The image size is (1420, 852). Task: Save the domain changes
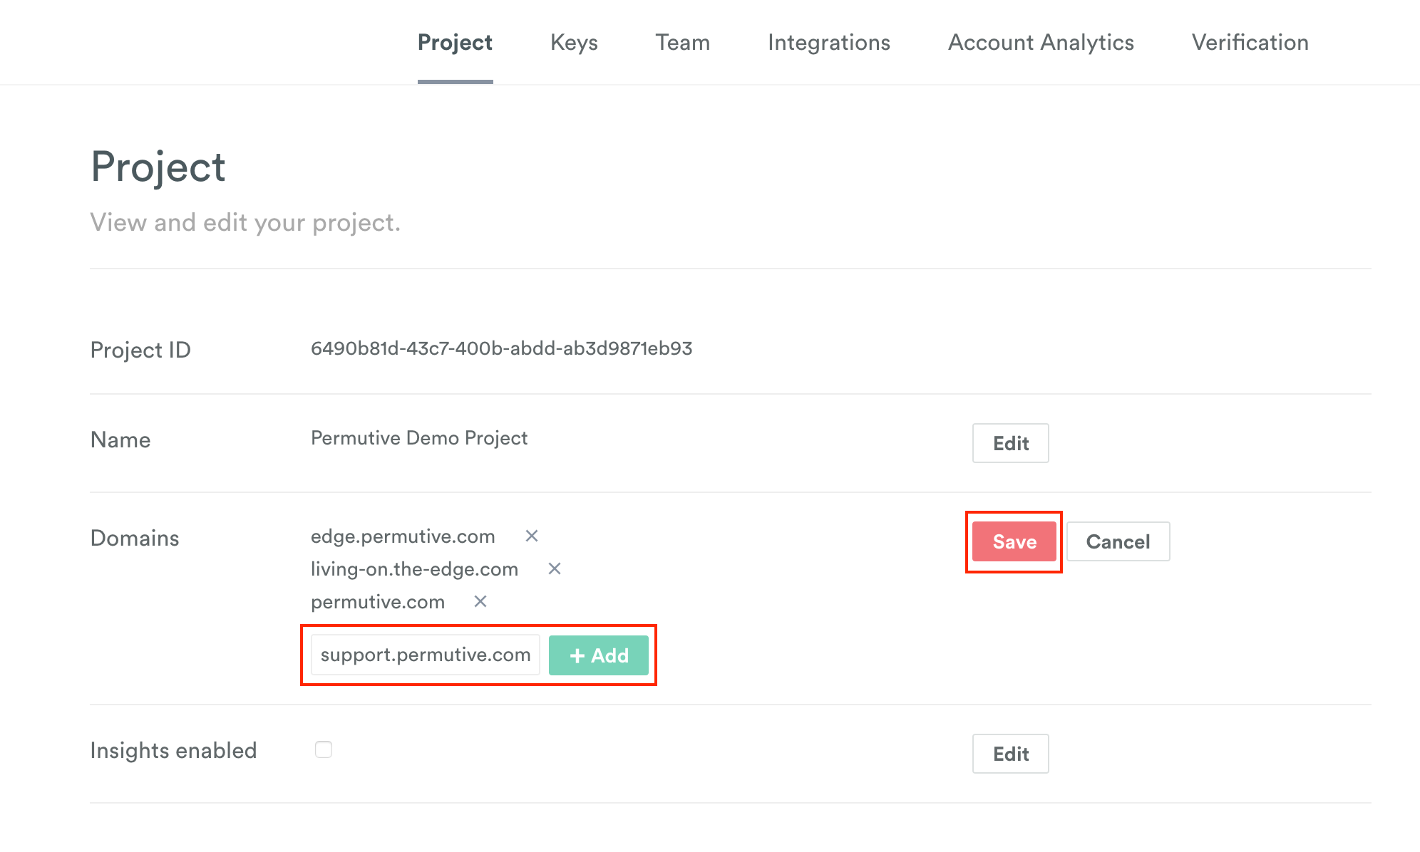point(1014,541)
